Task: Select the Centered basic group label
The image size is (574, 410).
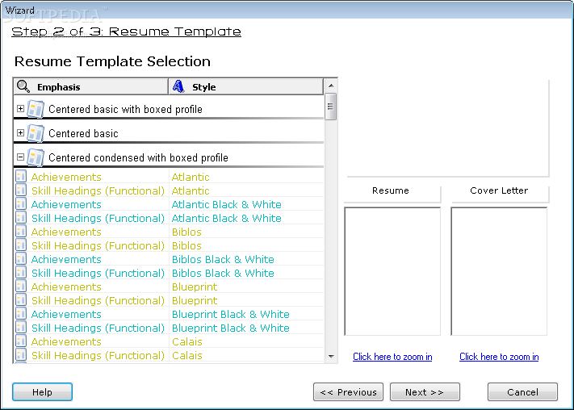Action: (83, 133)
